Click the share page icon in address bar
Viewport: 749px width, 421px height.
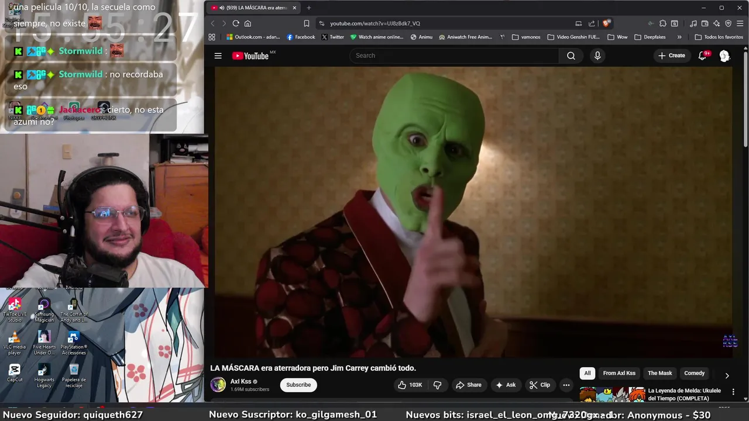[592, 23]
